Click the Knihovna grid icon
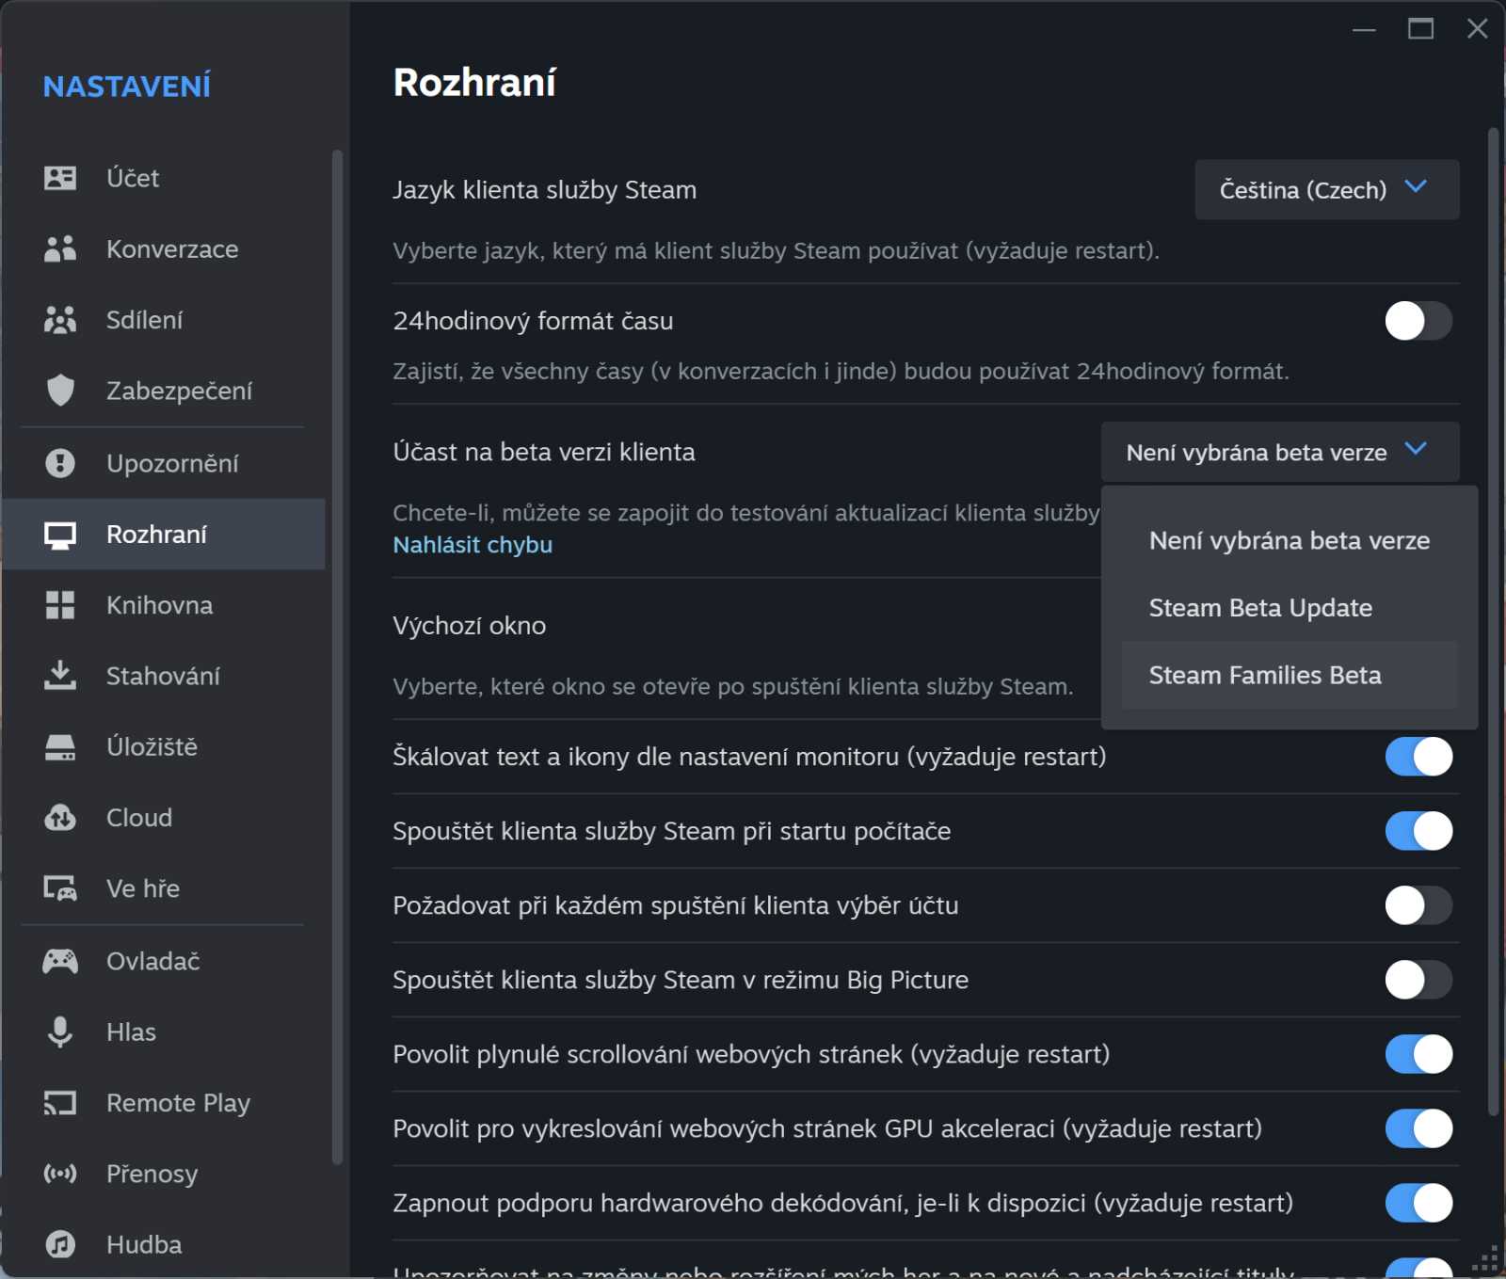The height and width of the screenshot is (1279, 1506). click(60, 605)
